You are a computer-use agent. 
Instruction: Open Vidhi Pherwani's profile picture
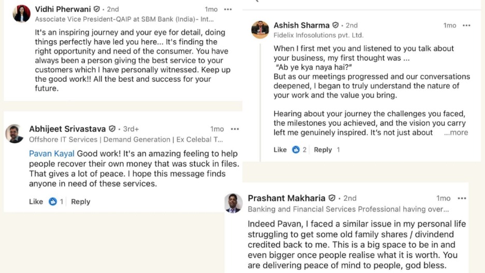point(22,13)
